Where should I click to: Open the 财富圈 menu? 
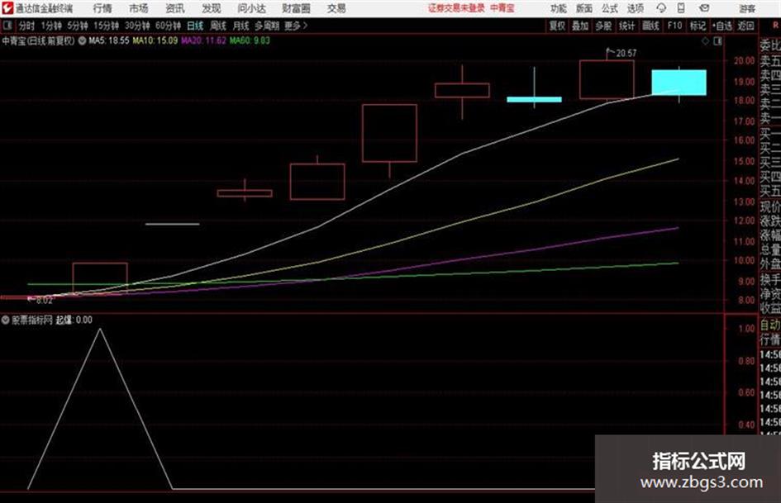click(x=296, y=8)
